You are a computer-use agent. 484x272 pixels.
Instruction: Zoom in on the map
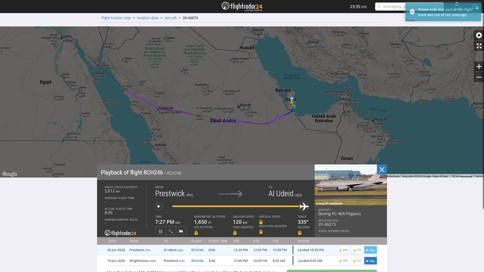click(x=479, y=66)
